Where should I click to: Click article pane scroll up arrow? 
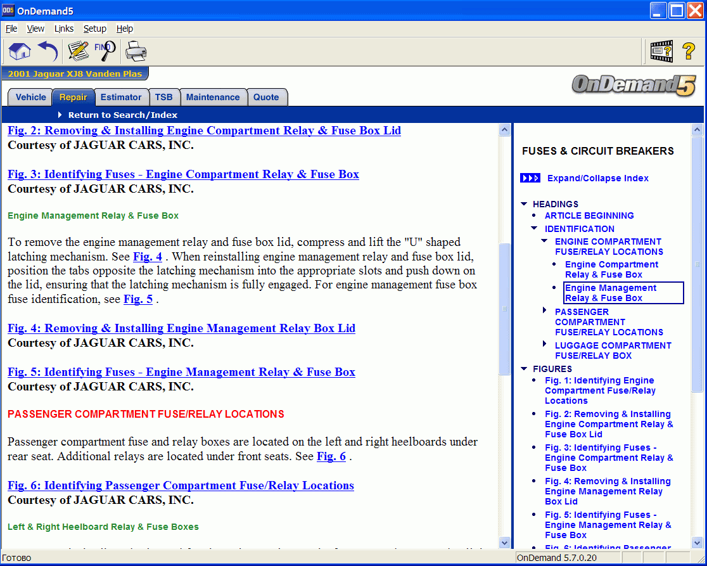click(x=504, y=130)
